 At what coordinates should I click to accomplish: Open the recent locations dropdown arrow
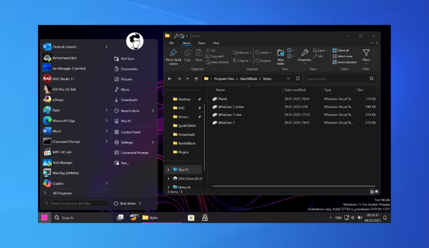click(x=187, y=79)
